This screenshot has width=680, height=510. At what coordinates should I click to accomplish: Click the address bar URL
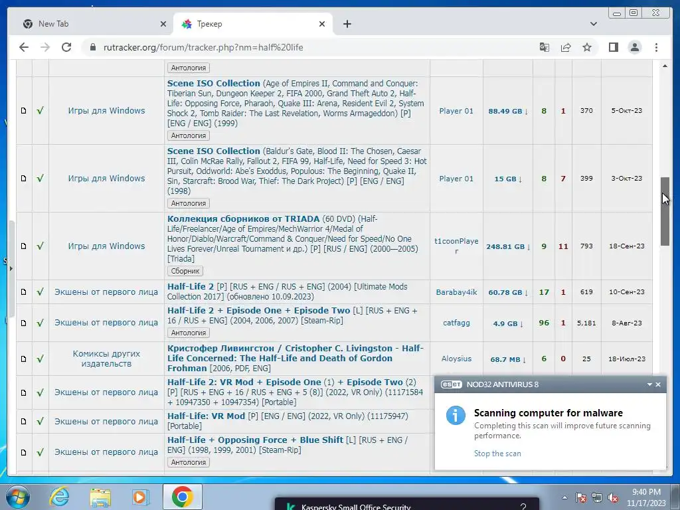click(203, 47)
